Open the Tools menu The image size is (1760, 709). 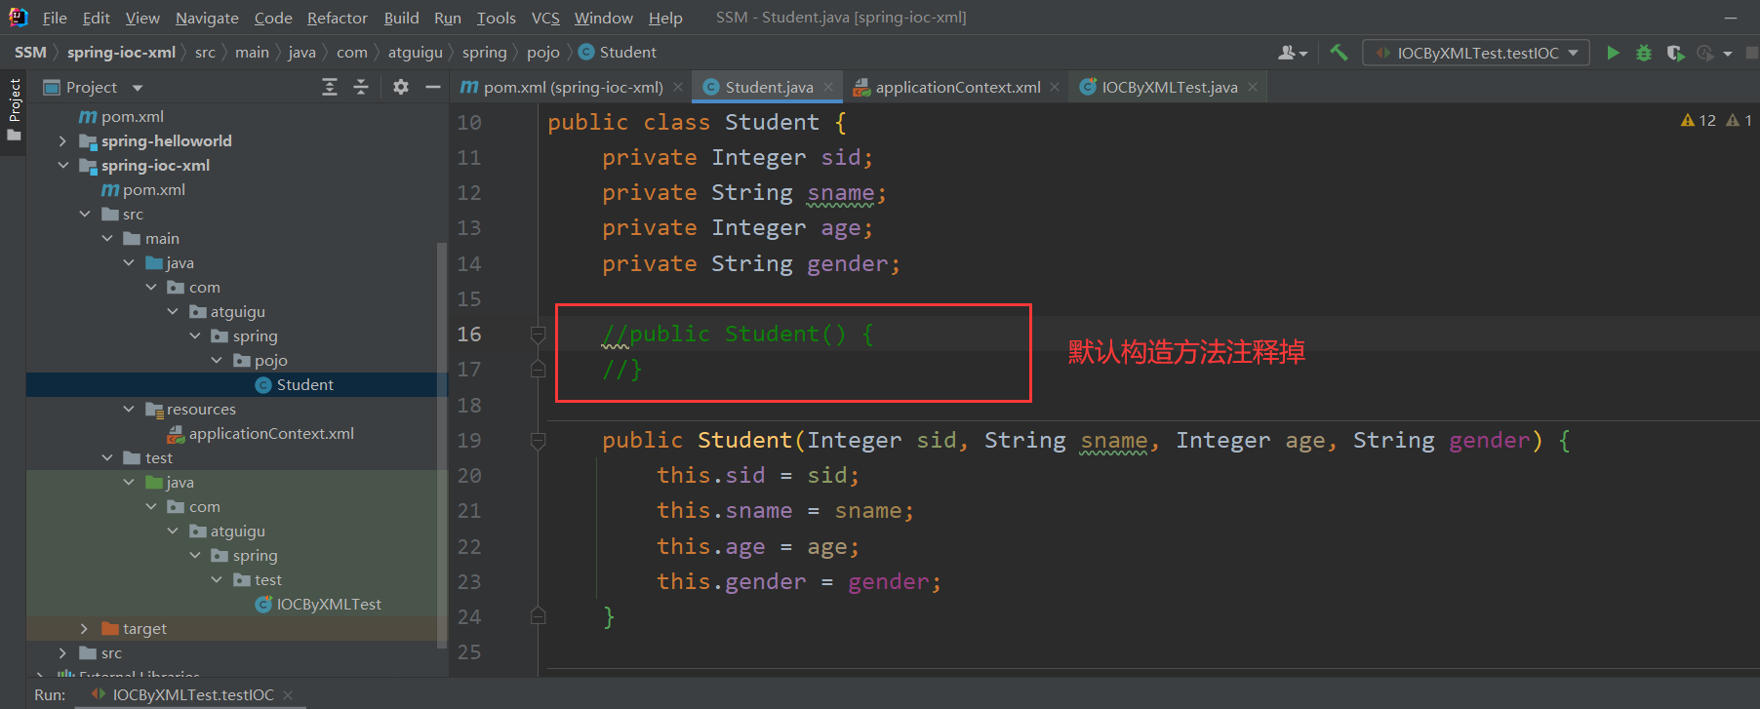point(496,18)
